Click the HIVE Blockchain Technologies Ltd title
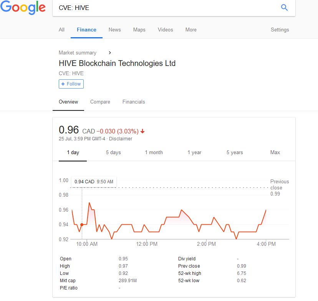318x301 pixels. [117, 63]
